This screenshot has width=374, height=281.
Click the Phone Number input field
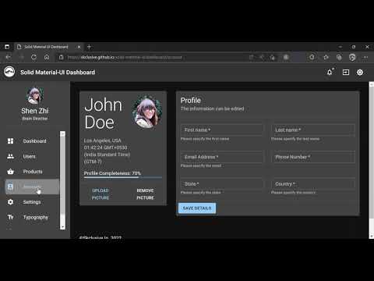[x=313, y=157]
